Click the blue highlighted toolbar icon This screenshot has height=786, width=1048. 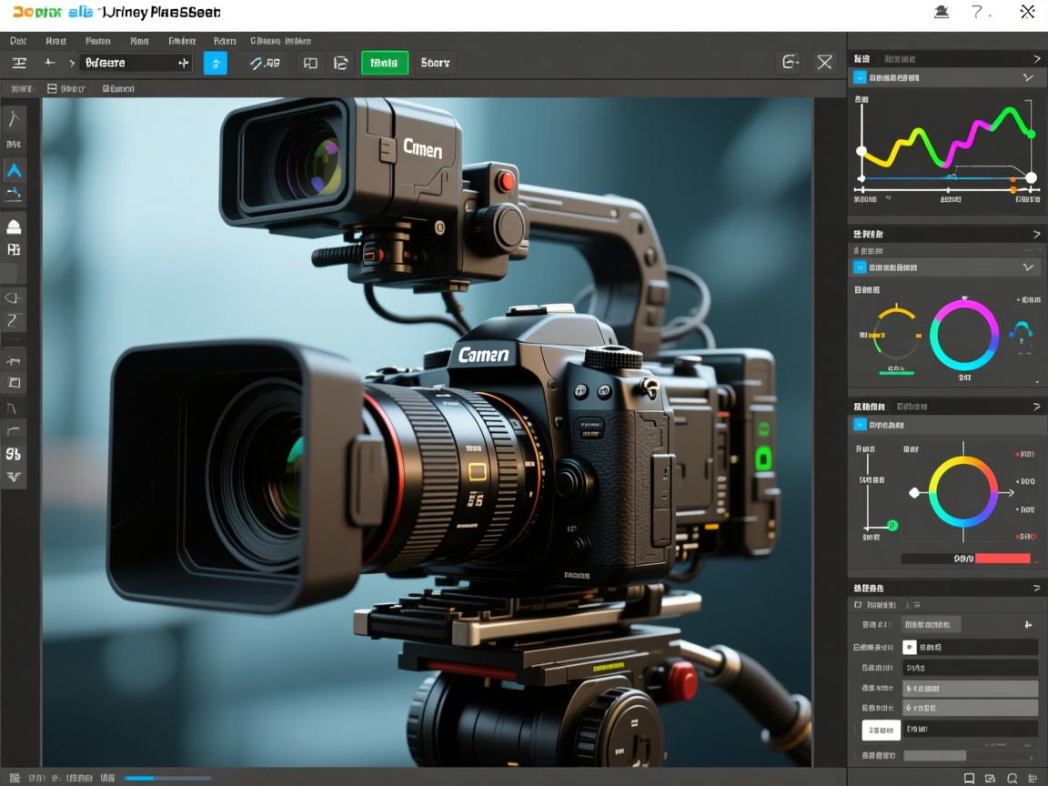[216, 63]
